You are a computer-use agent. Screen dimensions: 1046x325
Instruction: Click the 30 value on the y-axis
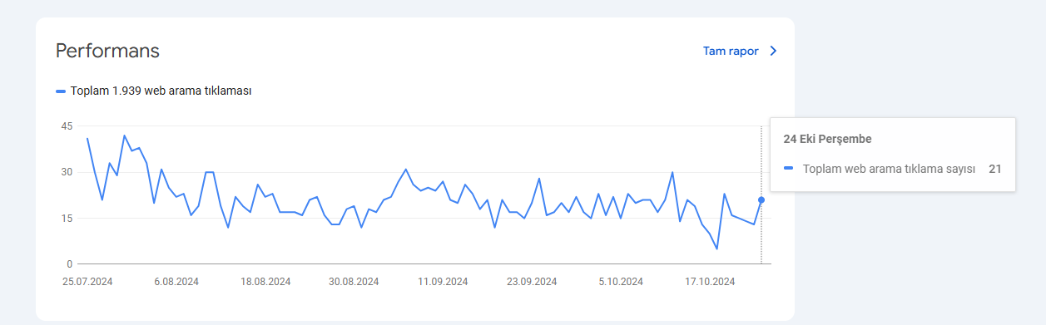coord(67,172)
